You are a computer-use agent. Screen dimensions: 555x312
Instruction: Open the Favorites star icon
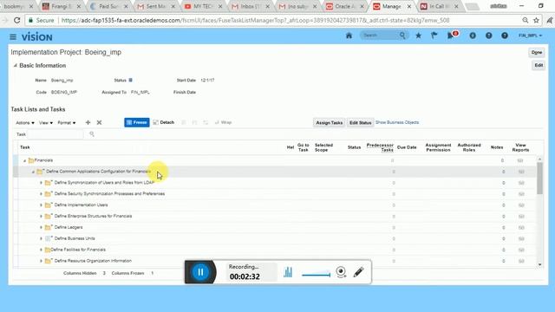418,36
